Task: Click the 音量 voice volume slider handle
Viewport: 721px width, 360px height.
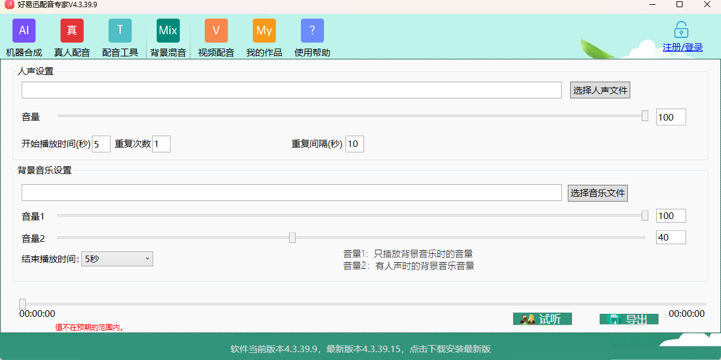Action: [x=645, y=116]
